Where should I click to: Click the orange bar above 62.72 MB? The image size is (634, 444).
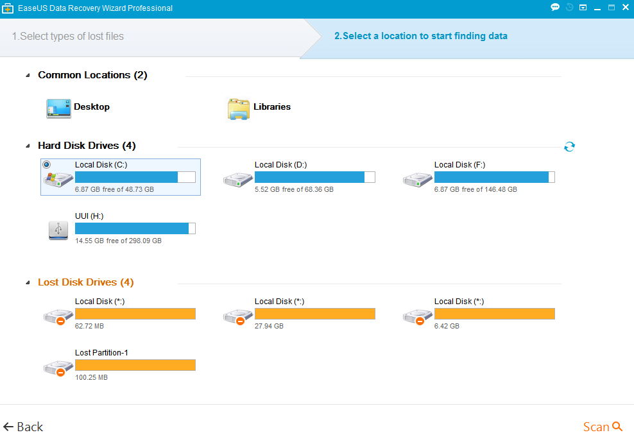[135, 314]
